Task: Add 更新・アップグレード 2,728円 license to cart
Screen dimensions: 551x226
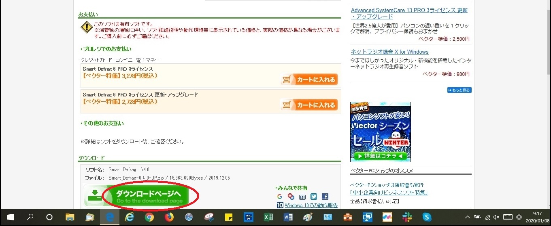Action: [309, 105]
